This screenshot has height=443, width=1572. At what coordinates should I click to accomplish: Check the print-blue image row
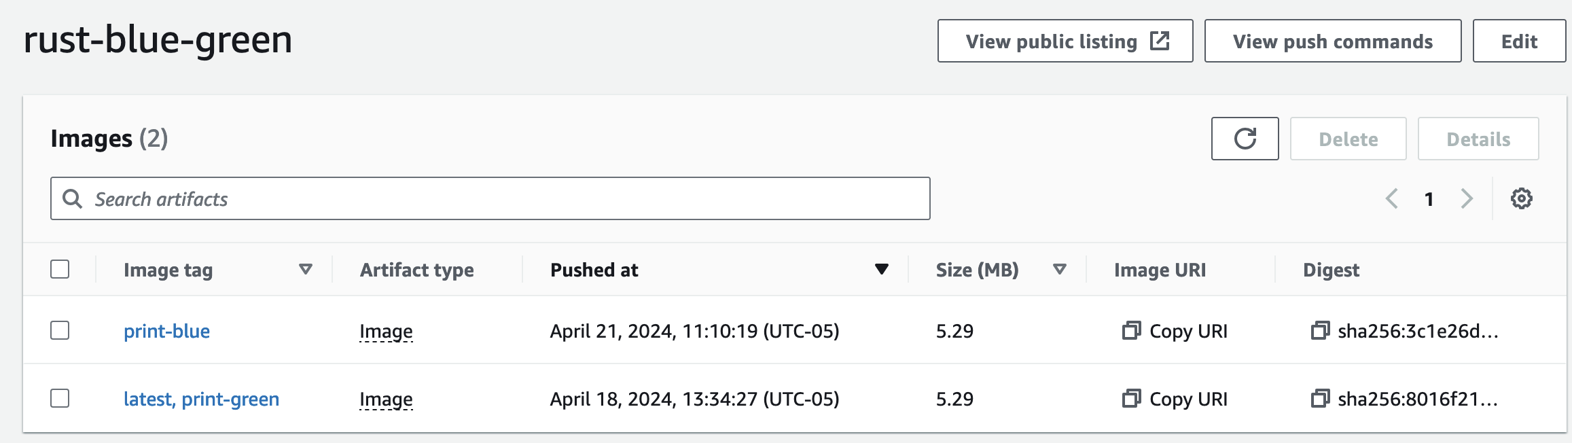[60, 330]
